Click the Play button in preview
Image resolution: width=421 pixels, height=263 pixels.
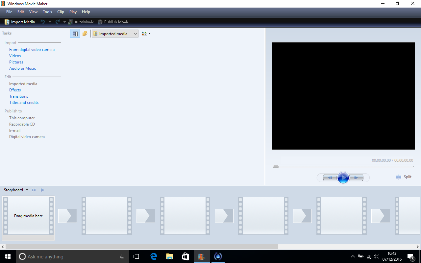click(x=343, y=178)
